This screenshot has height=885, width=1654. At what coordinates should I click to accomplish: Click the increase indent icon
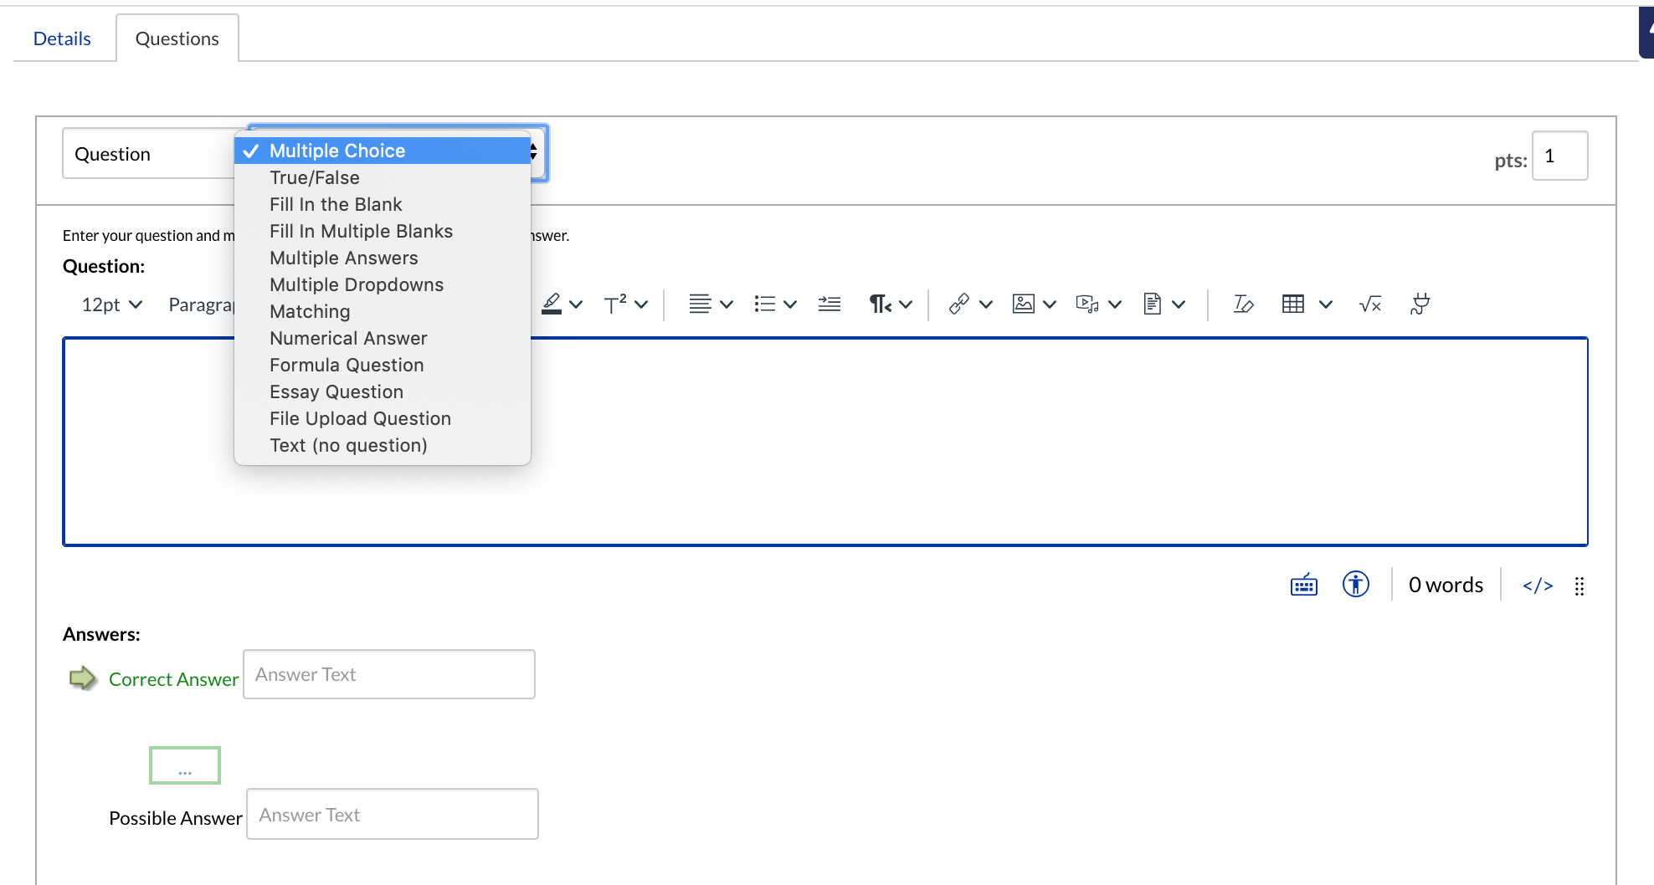point(830,304)
